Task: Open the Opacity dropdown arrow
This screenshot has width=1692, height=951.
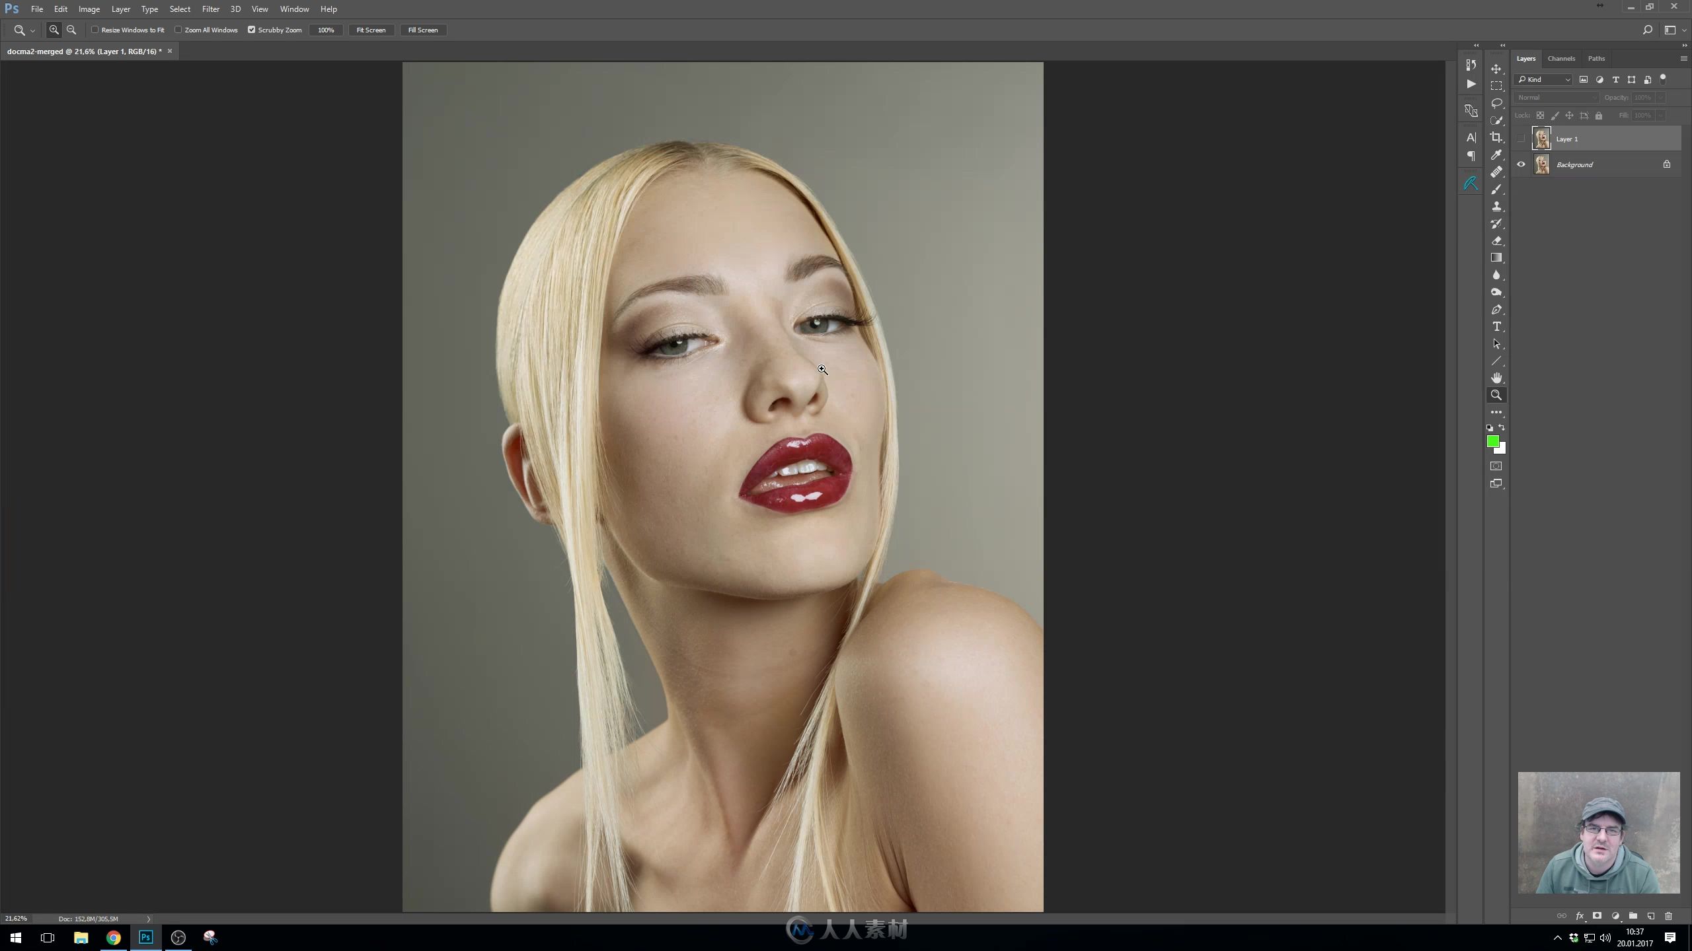Action: (1660, 97)
